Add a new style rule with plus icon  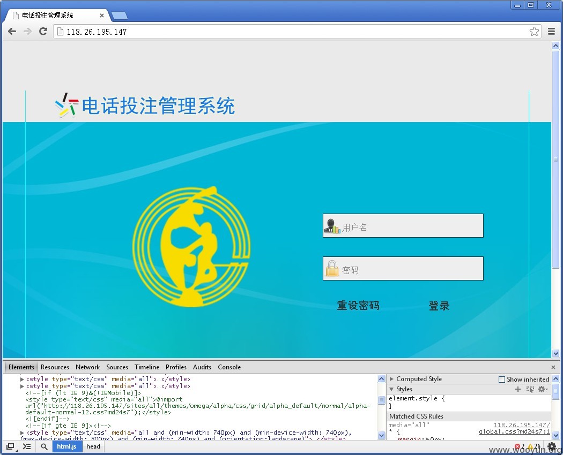518,389
